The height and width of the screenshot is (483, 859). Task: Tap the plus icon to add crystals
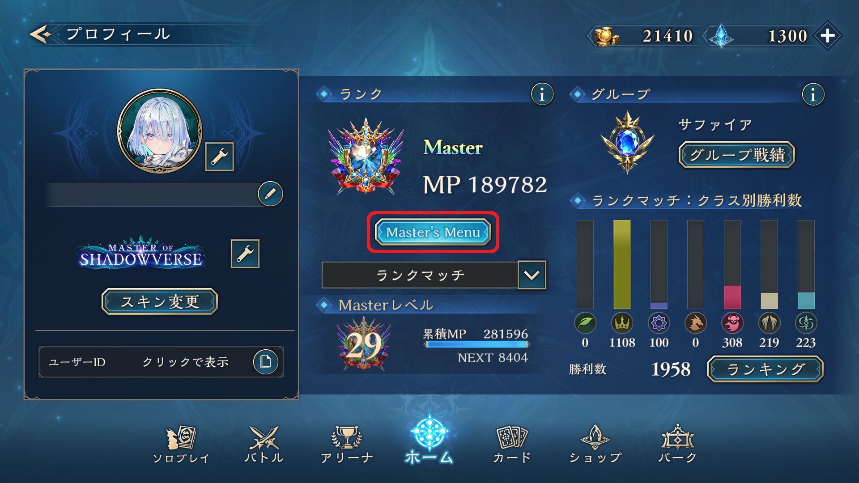828,35
